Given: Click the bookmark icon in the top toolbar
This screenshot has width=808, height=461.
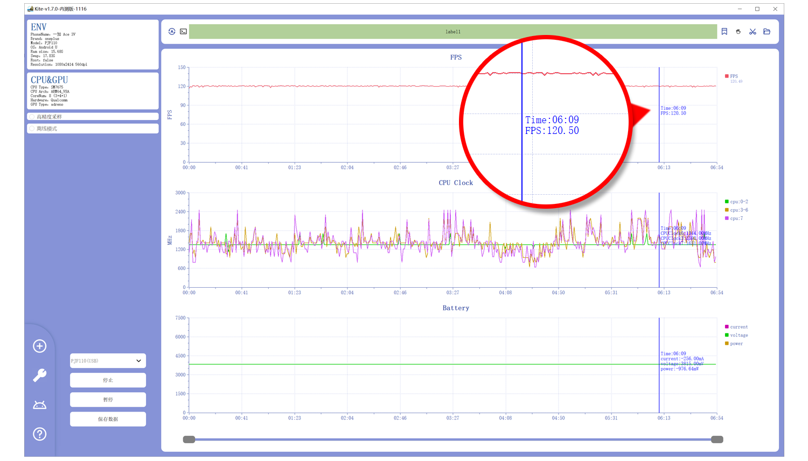Looking at the screenshot, I should coord(725,32).
